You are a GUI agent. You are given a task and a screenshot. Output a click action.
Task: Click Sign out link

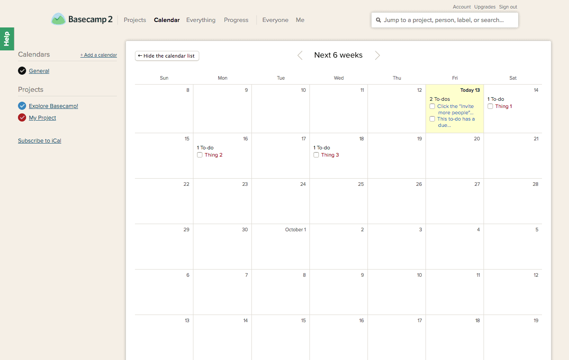508,7
